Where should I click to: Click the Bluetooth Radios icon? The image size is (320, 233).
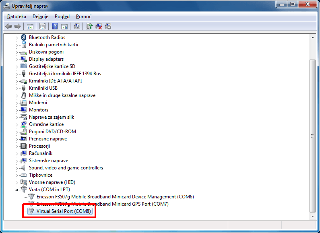pyautogui.click(x=24, y=37)
